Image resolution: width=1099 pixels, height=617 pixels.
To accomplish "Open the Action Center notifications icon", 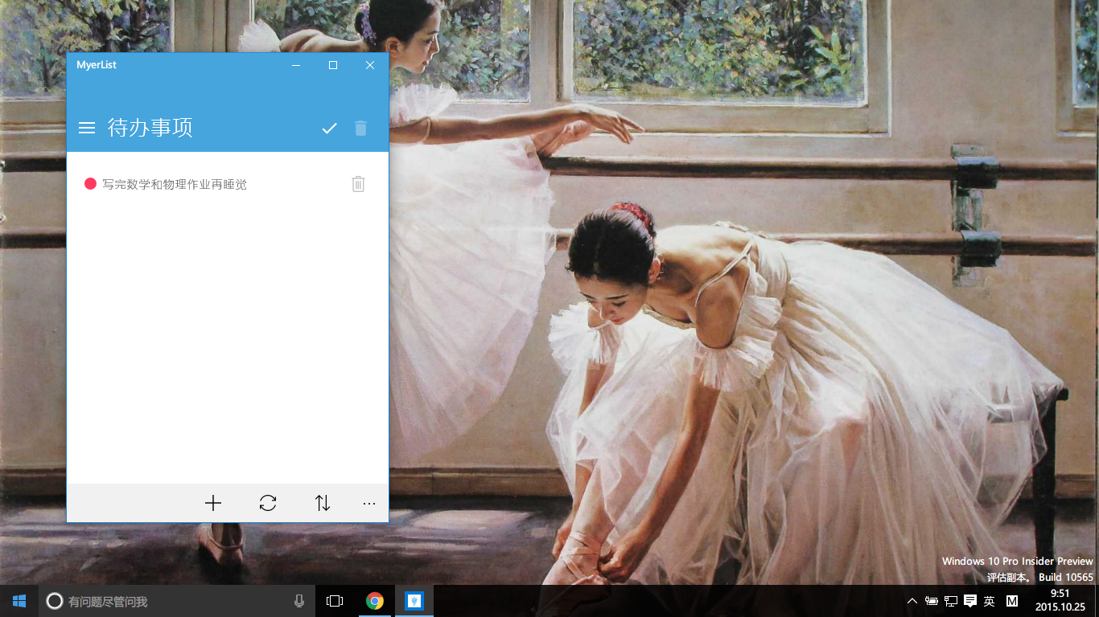I will [x=970, y=601].
